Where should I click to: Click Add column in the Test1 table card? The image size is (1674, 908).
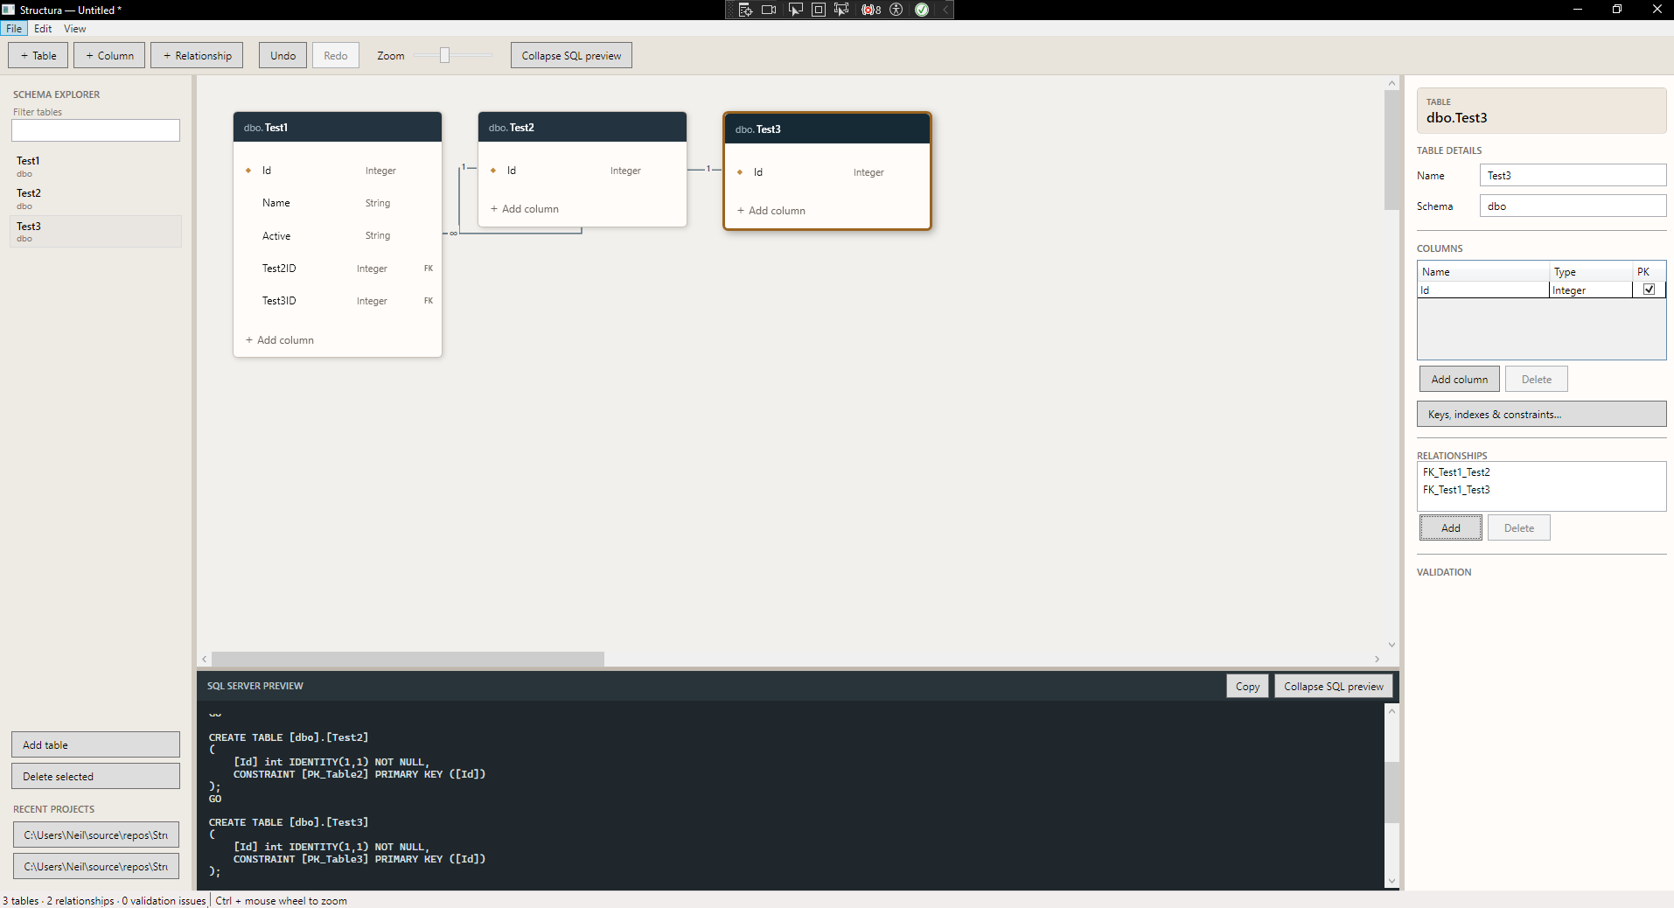coord(280,340)
